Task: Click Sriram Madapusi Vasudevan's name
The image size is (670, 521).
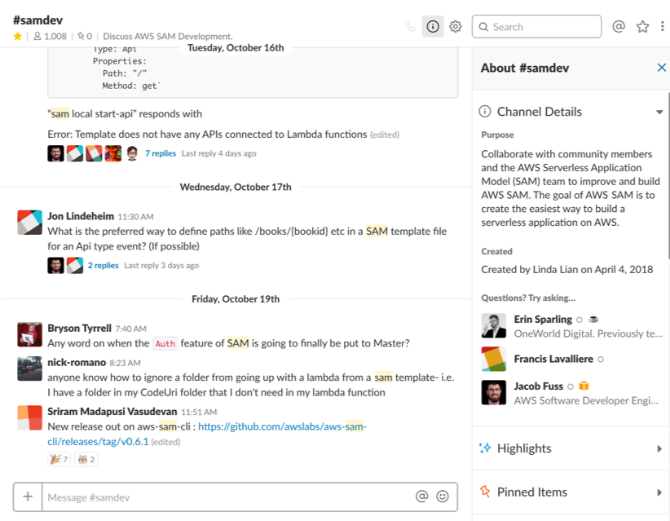Action: coord(112,412)
